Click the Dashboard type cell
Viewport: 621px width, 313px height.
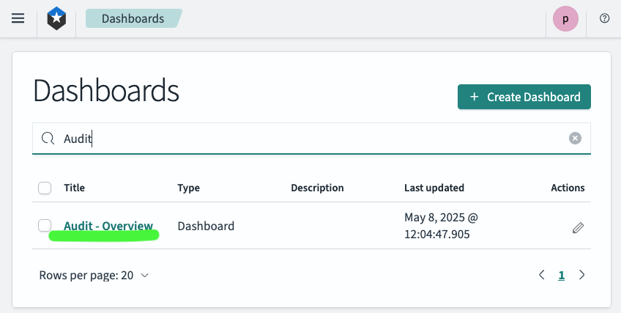coord(206,226)
